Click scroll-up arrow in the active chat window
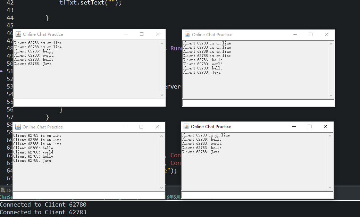This screenshot has width=360, height=217. pyautogui.click(x=330, y=136)
